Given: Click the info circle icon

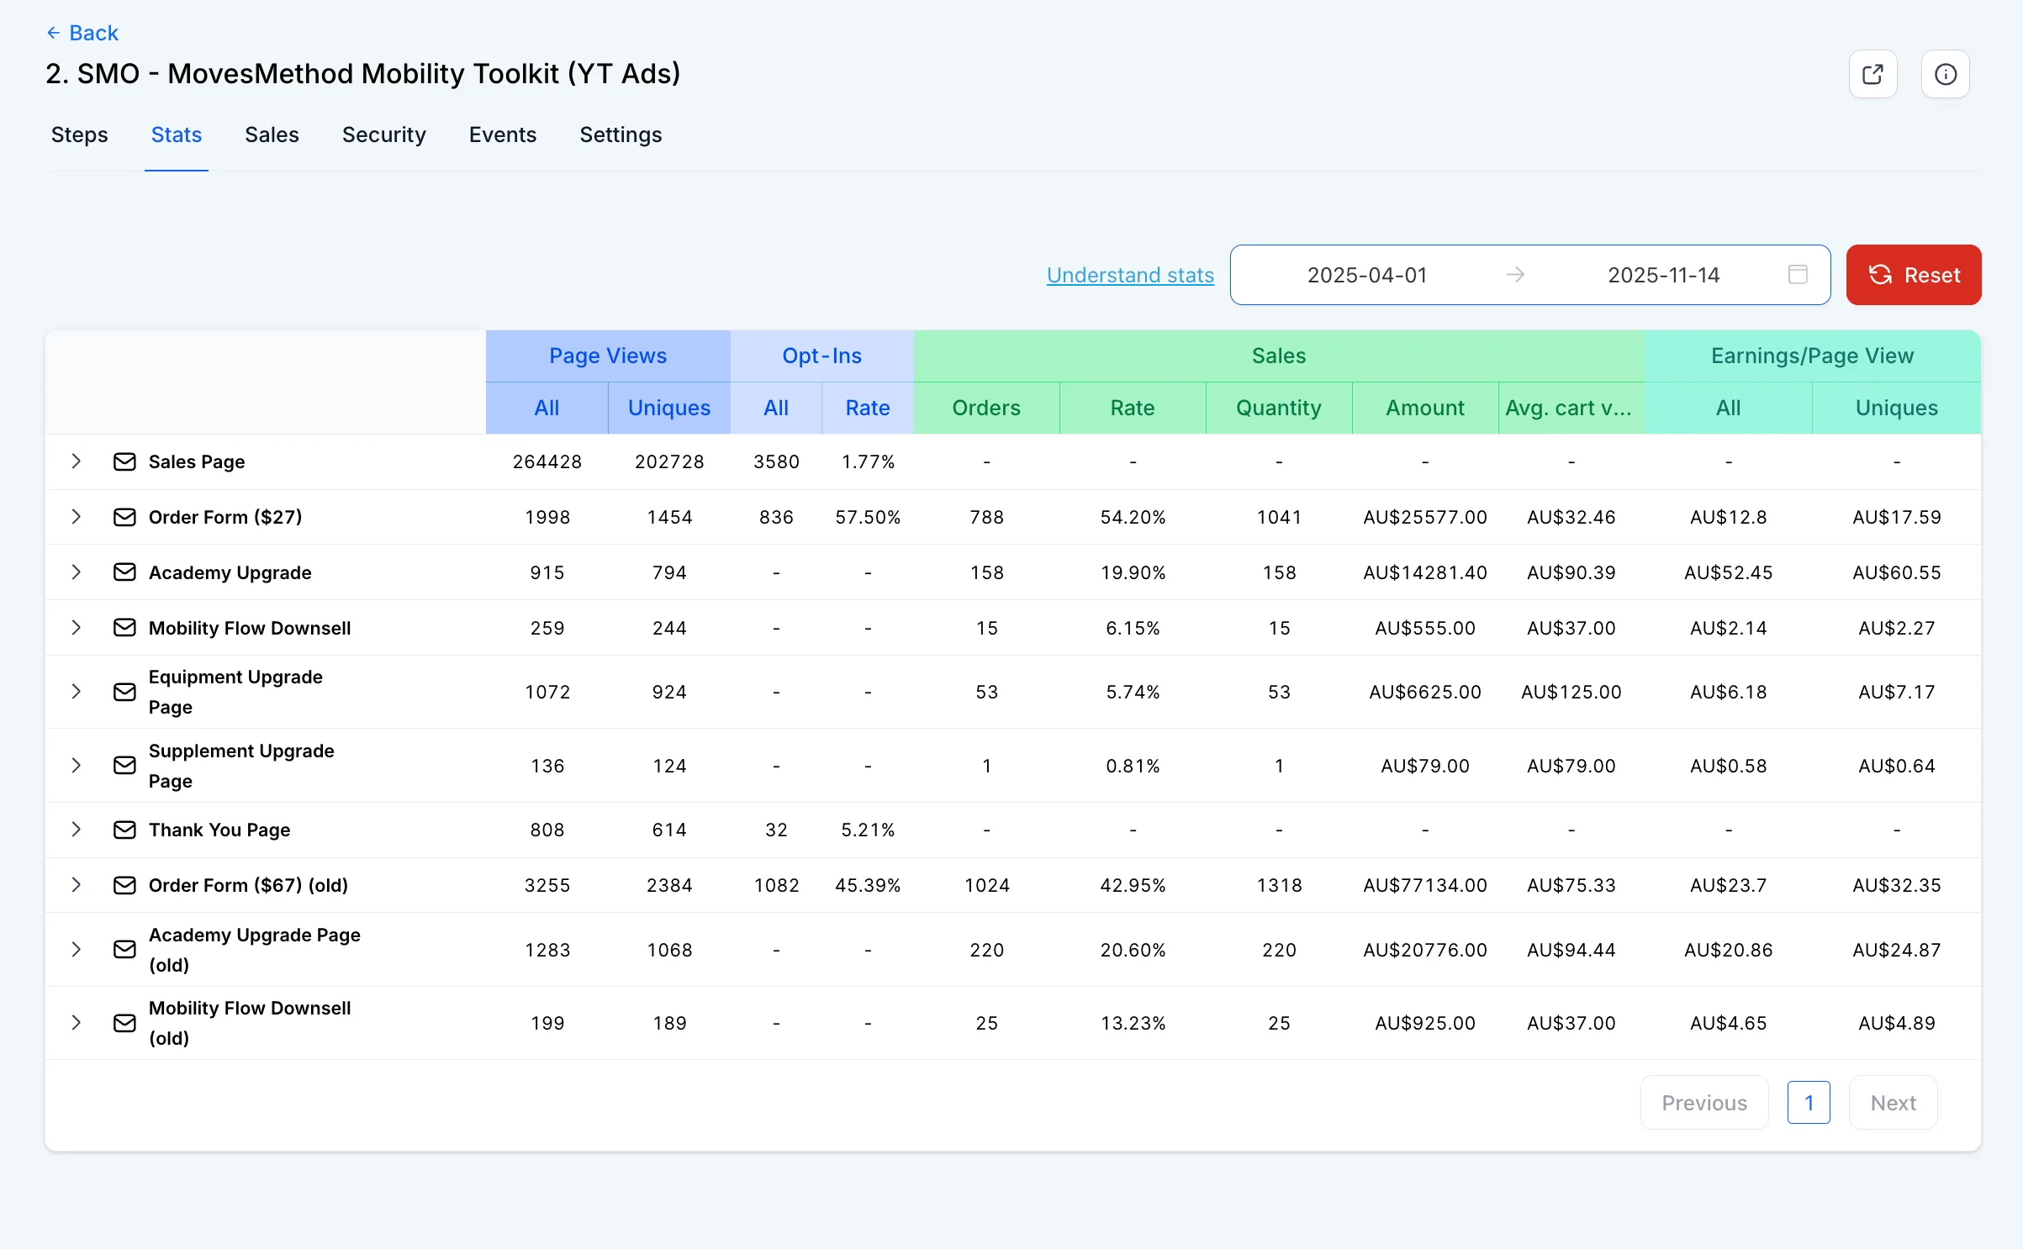Looking at the screenshot, I should click(x=1945, y=74).
